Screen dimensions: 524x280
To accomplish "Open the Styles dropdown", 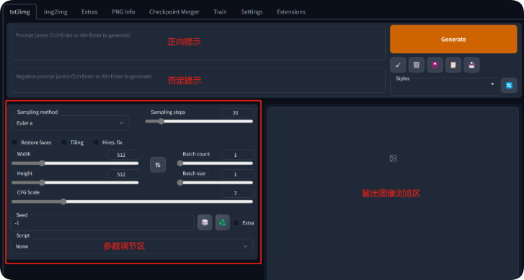I will click(445, 86).
